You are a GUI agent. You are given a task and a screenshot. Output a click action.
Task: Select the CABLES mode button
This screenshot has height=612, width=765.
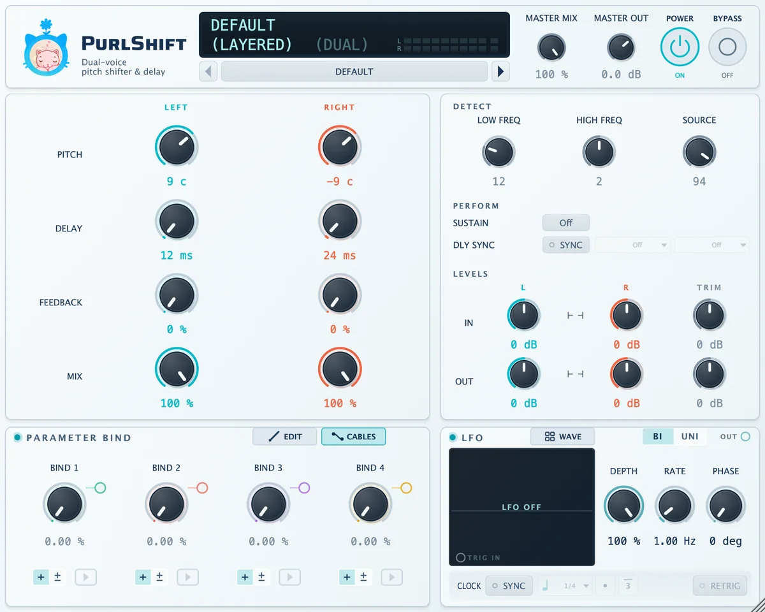pos(354,437)
